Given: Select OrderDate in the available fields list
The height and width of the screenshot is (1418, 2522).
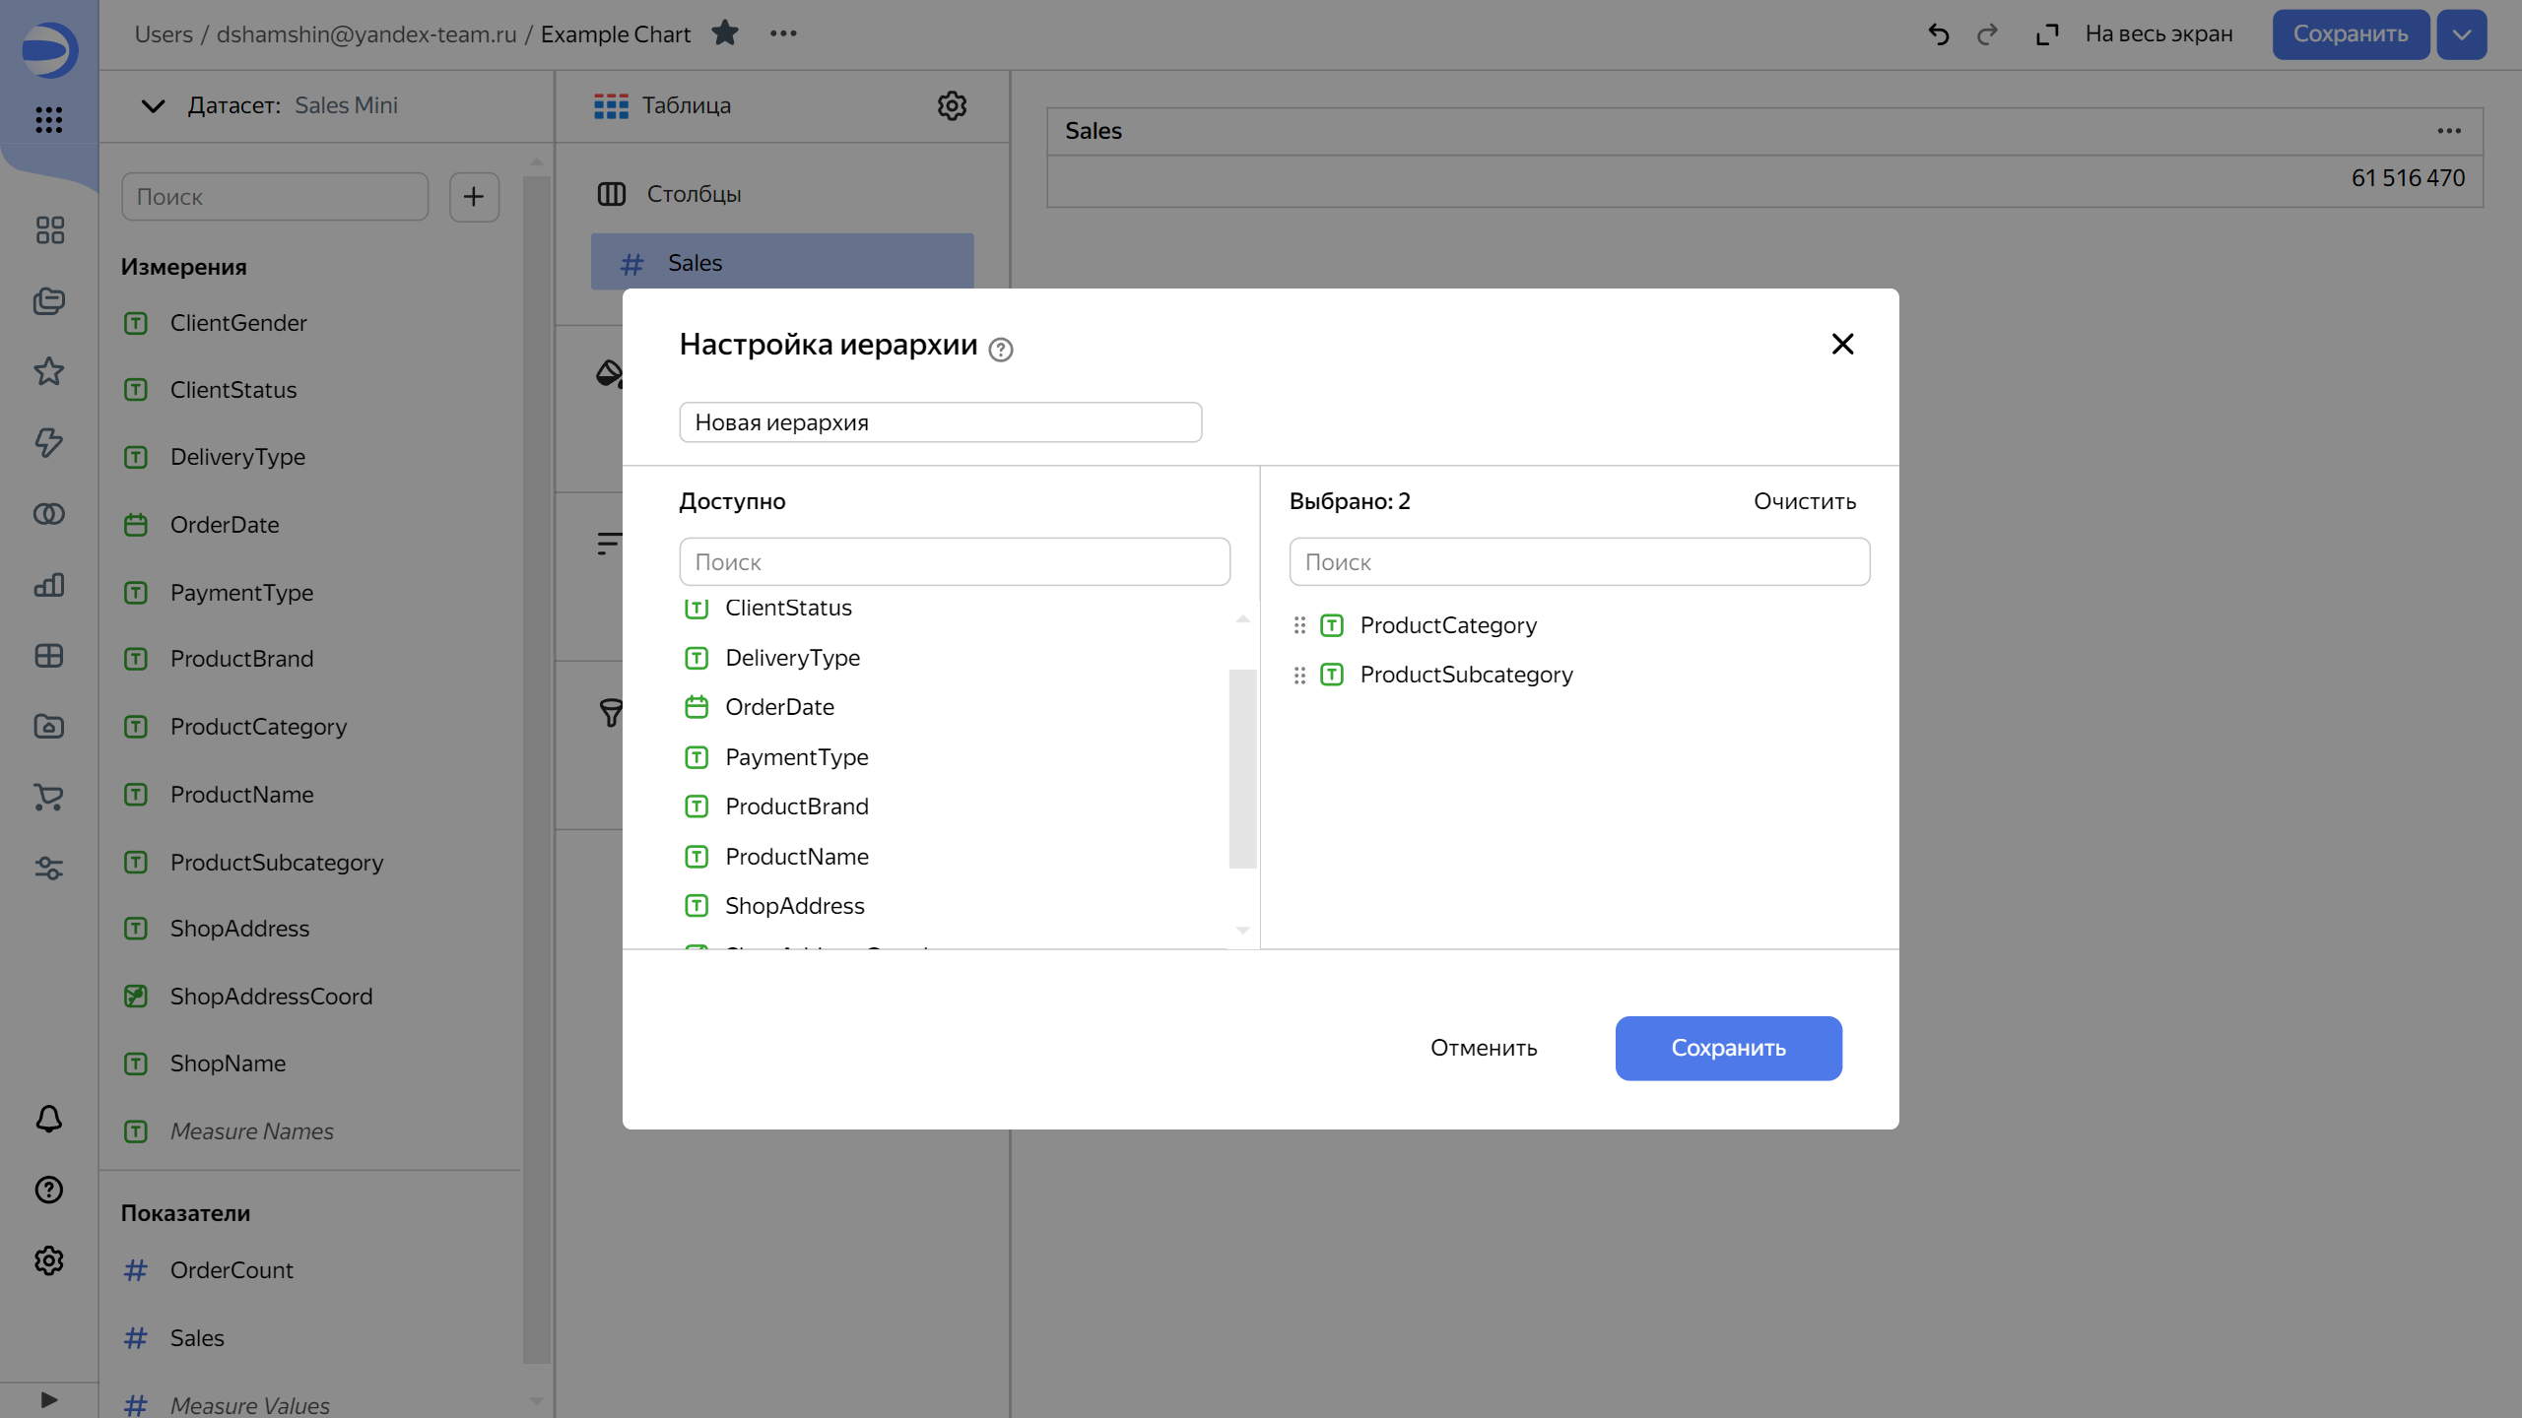Looking at the screenshot, I should pyautogui.click(x=779, y=706).
